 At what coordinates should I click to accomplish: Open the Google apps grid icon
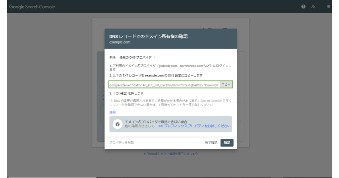tap(328, 7)
